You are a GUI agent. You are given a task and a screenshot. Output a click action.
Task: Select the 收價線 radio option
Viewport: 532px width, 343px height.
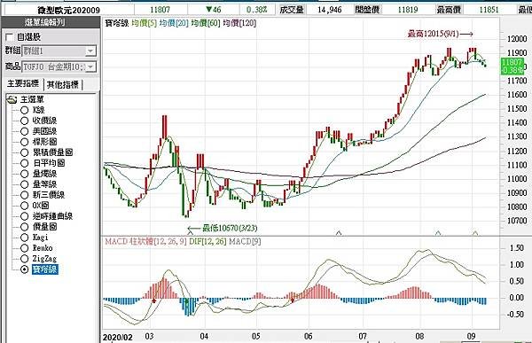click(x=24, y=121)
